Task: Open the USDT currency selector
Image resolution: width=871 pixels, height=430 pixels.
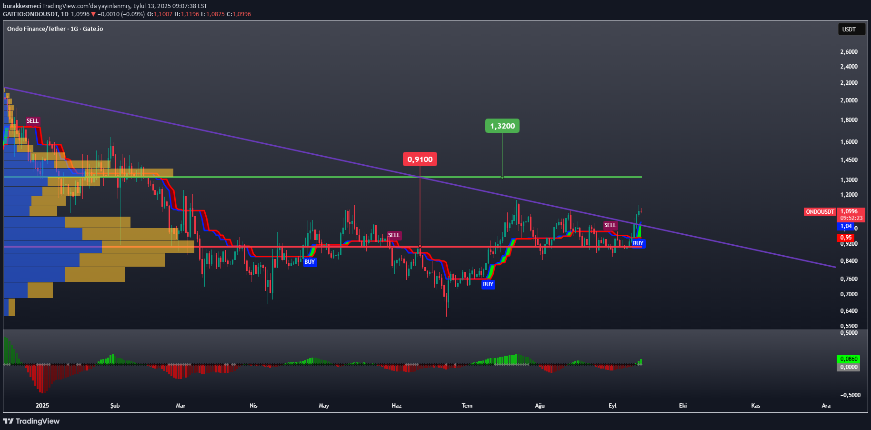Action: pyautogui.click(x=851, y=30)
